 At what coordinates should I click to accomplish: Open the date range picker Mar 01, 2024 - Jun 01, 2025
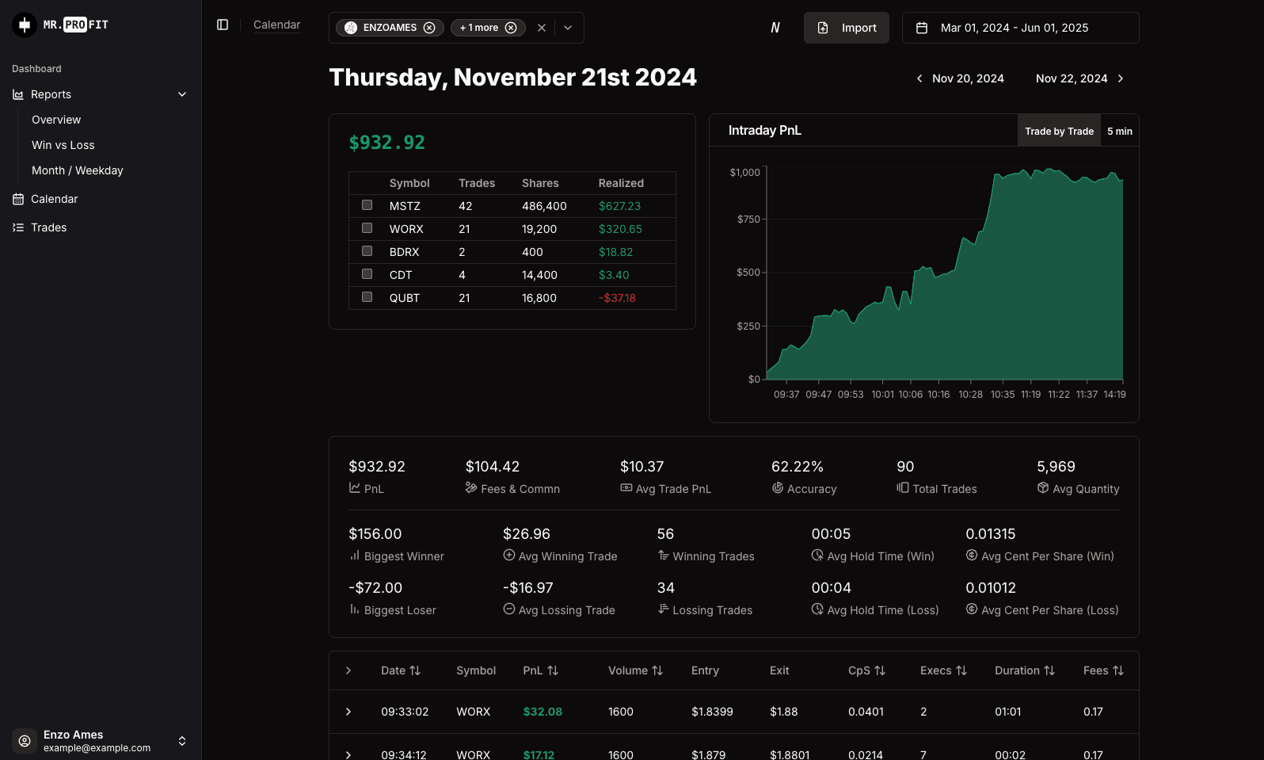(x=1020, y=28)
